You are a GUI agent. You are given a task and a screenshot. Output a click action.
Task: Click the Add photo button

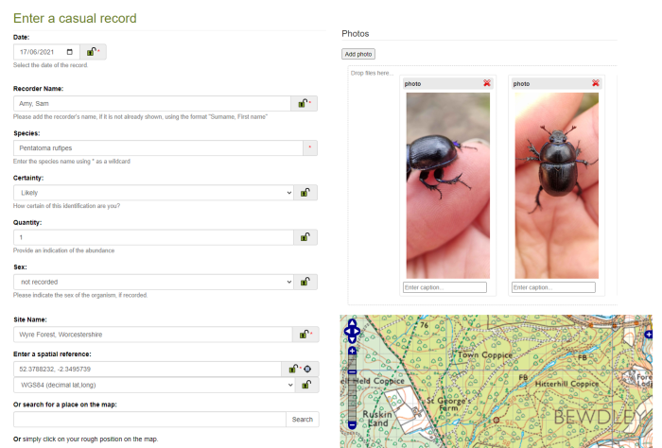click(358, 54)
